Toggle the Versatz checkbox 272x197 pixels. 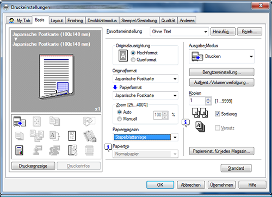[218, 128]
